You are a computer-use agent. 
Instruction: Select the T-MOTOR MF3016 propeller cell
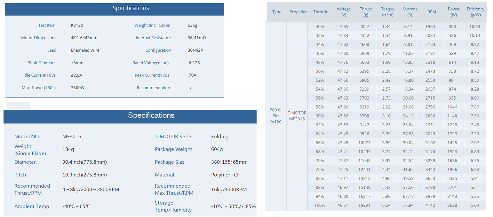click(x=297, y=116)
